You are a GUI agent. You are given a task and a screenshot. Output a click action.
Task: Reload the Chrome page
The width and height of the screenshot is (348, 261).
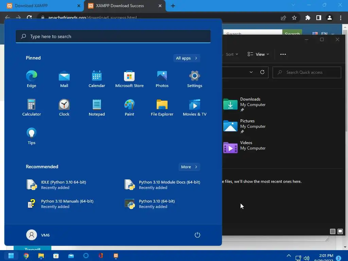click(x=29, y=17)
